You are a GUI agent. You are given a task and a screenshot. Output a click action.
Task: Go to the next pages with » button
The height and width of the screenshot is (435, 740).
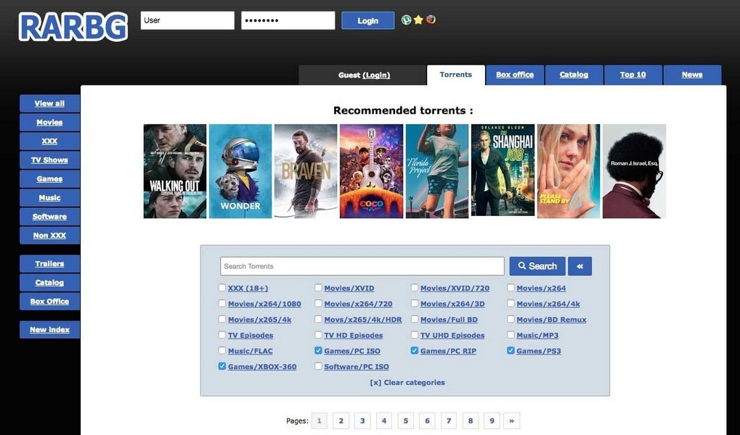tap(511, 420)
